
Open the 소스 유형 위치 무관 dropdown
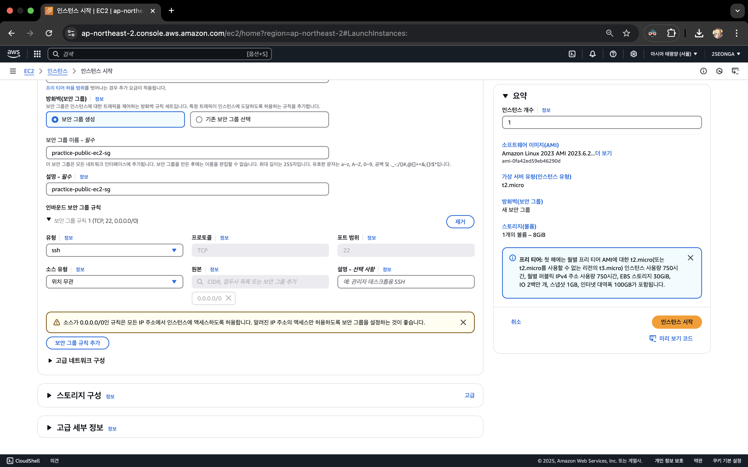pos(114,282)
